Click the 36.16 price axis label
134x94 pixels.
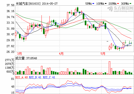tap(11, 11)
